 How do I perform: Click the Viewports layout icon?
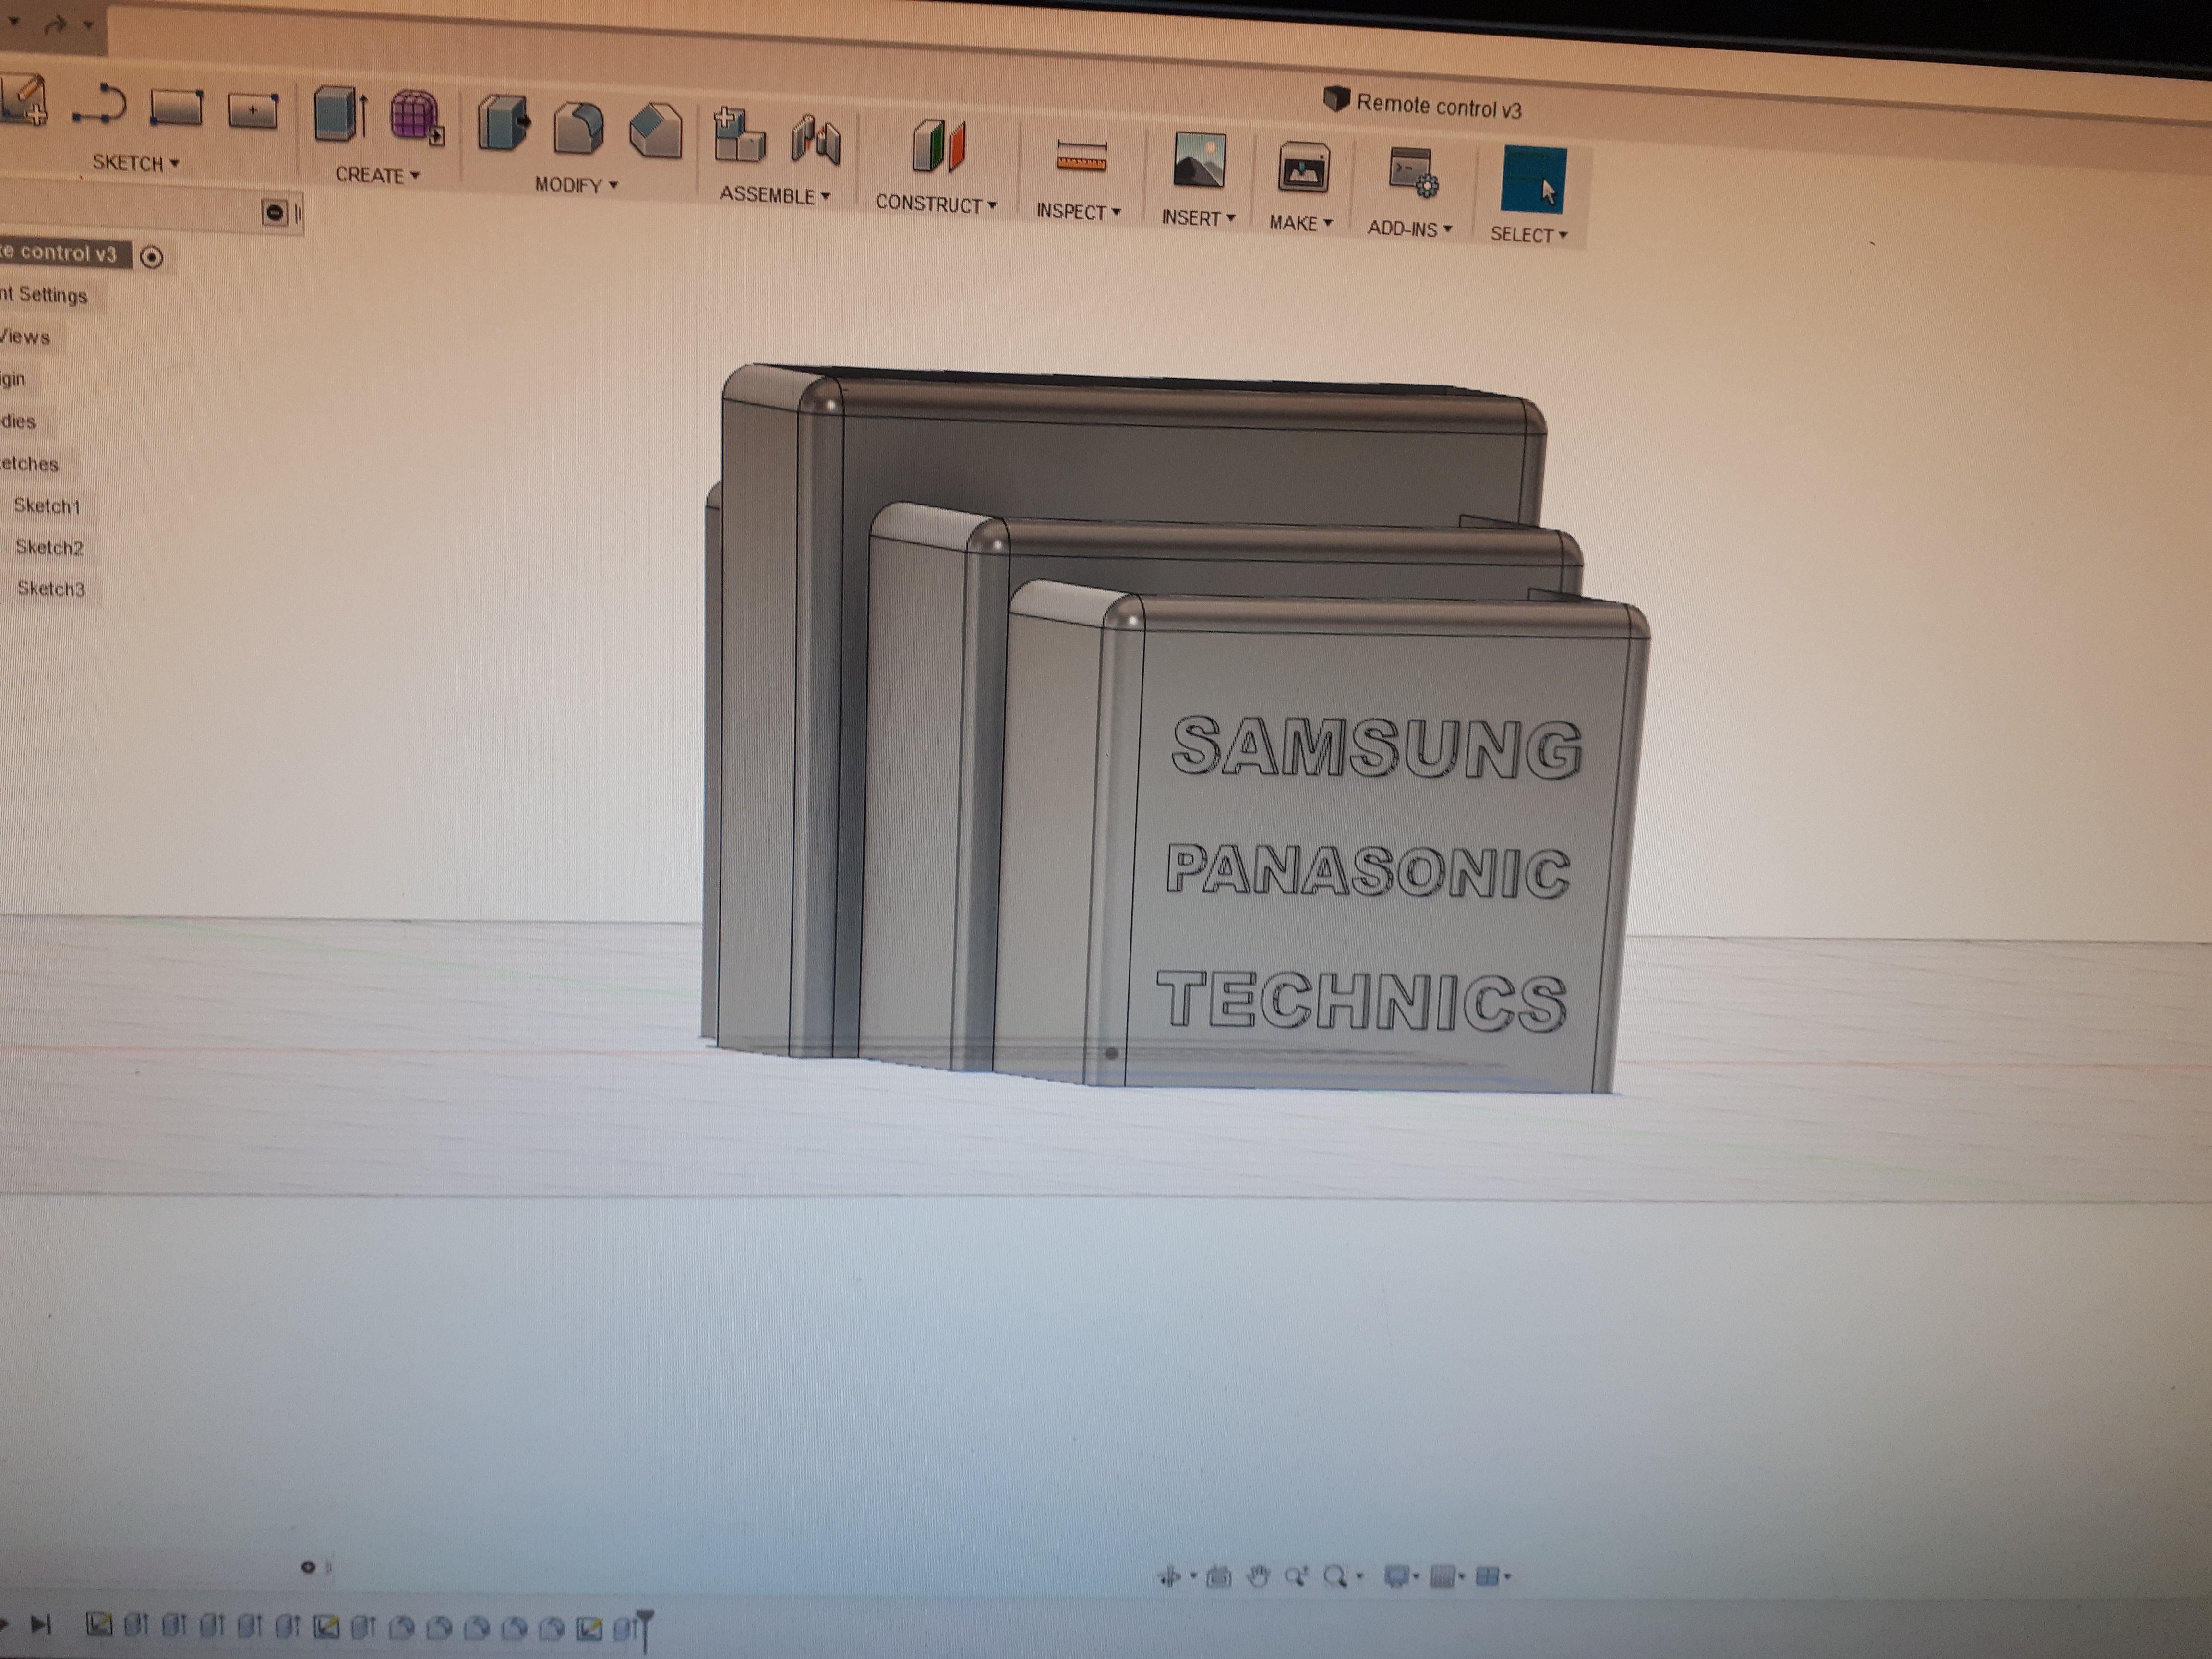1488,1577
